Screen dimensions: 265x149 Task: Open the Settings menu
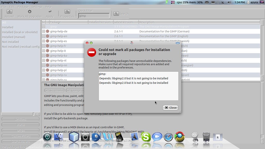pyautogui.click(x=37, y=7)
